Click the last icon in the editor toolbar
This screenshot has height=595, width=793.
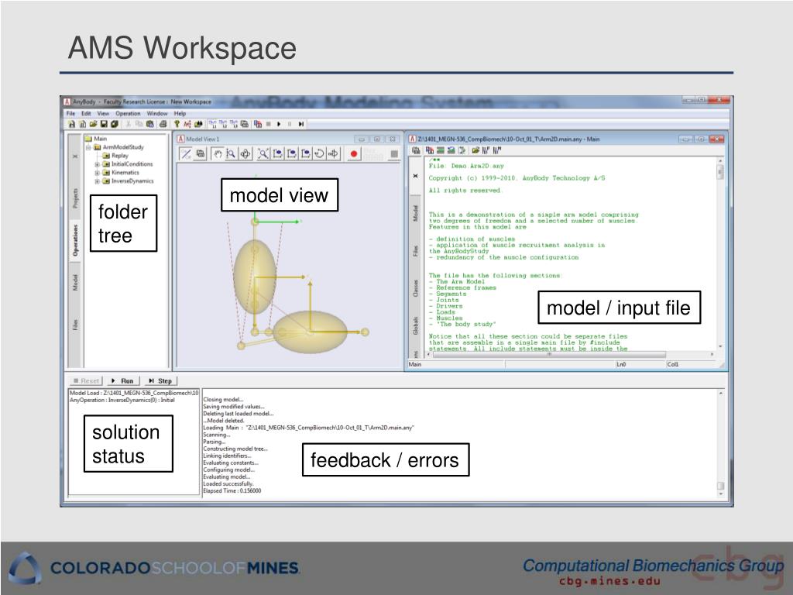click(x=496, y=150)
